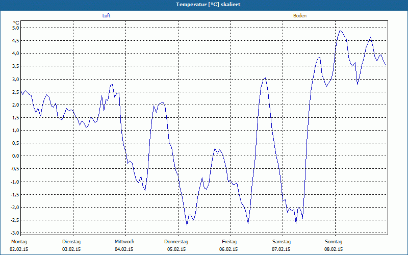Viewport: 408px width, 255px height.
Task: Click the 'Mittwoch' day label
Action: (x=124, y=242)
